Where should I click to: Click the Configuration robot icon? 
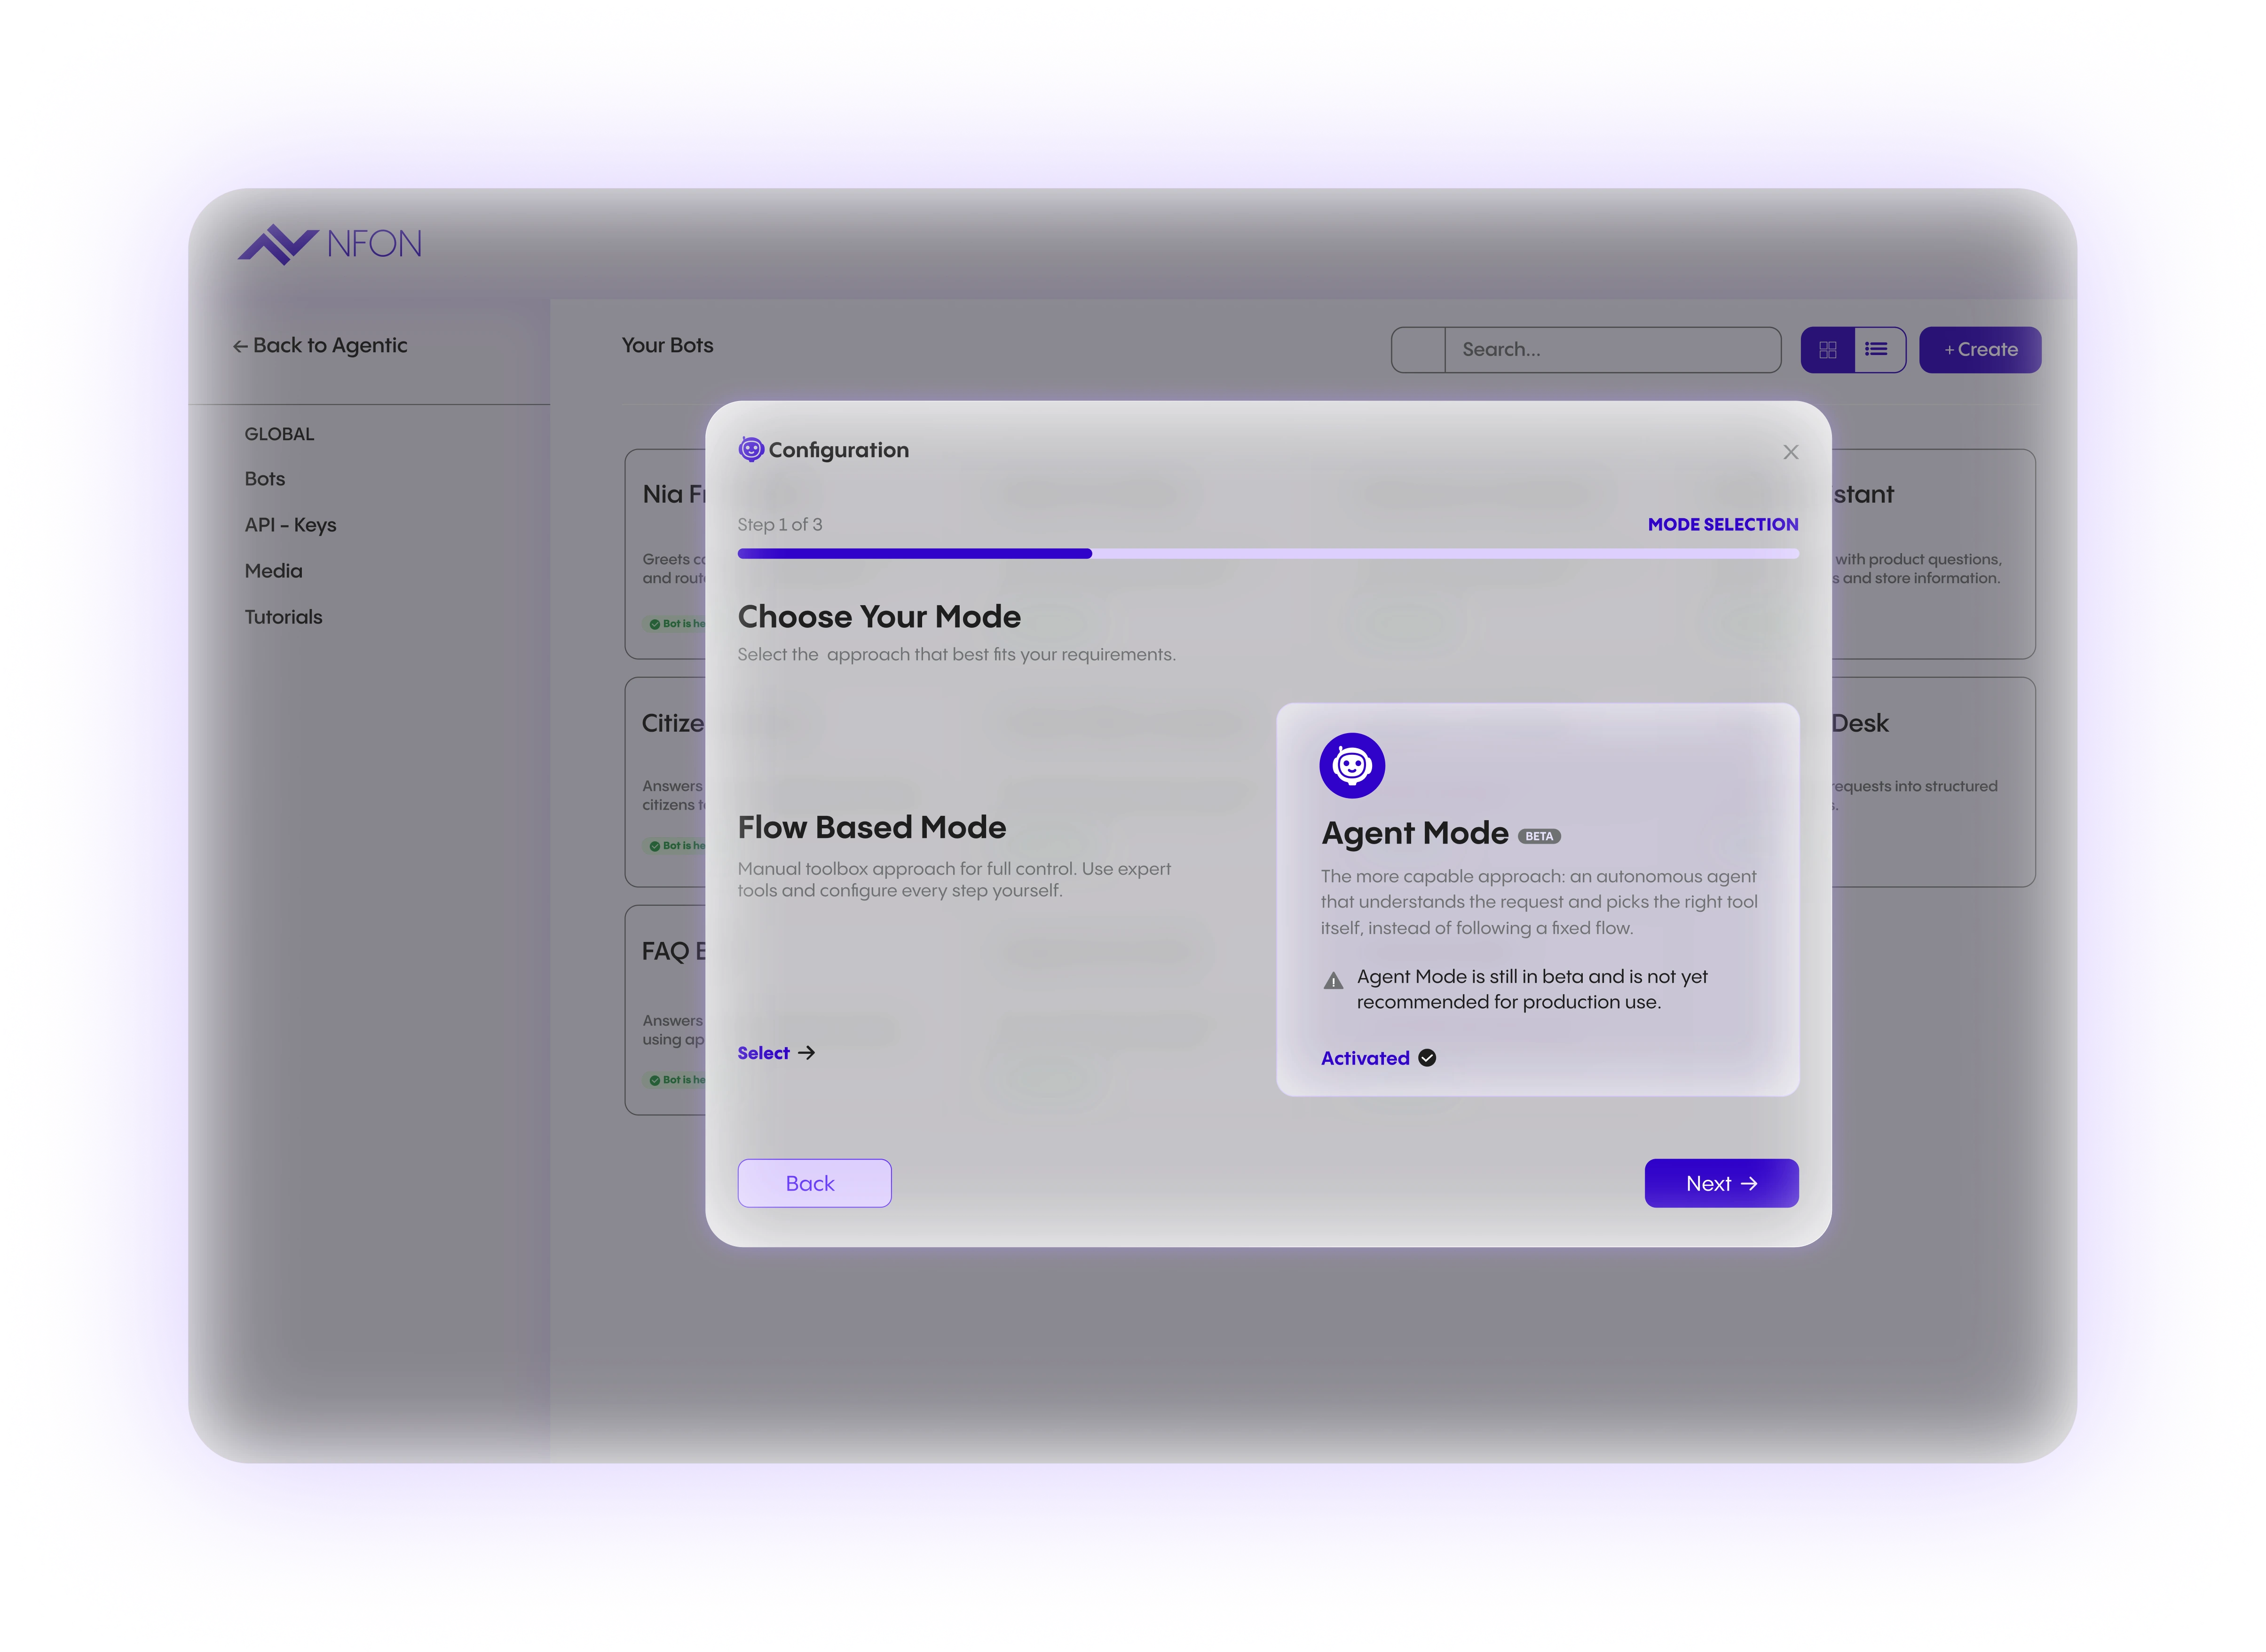coord(751,450)
